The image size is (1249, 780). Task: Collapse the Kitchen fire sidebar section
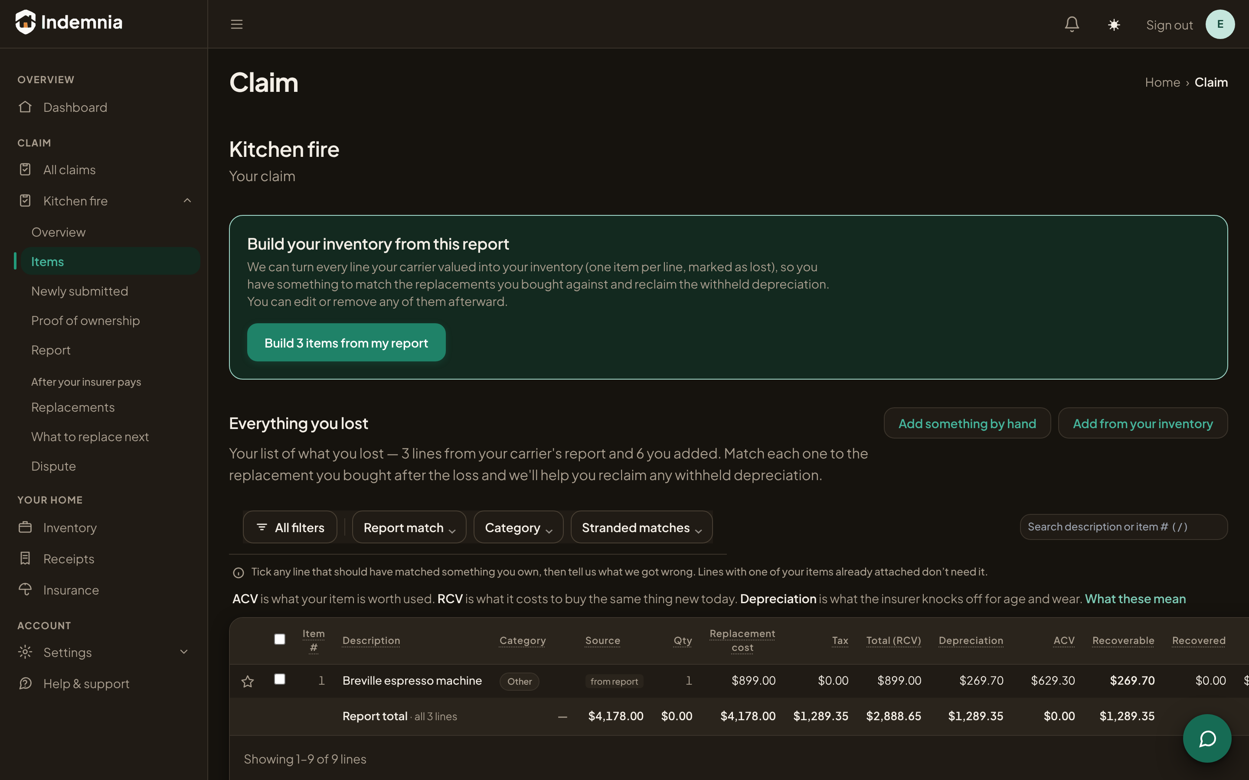(x=187, y=200)
